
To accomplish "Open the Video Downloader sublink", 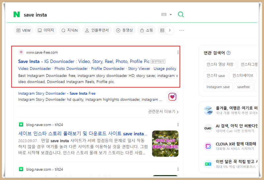I will click(x=35, y=68).
